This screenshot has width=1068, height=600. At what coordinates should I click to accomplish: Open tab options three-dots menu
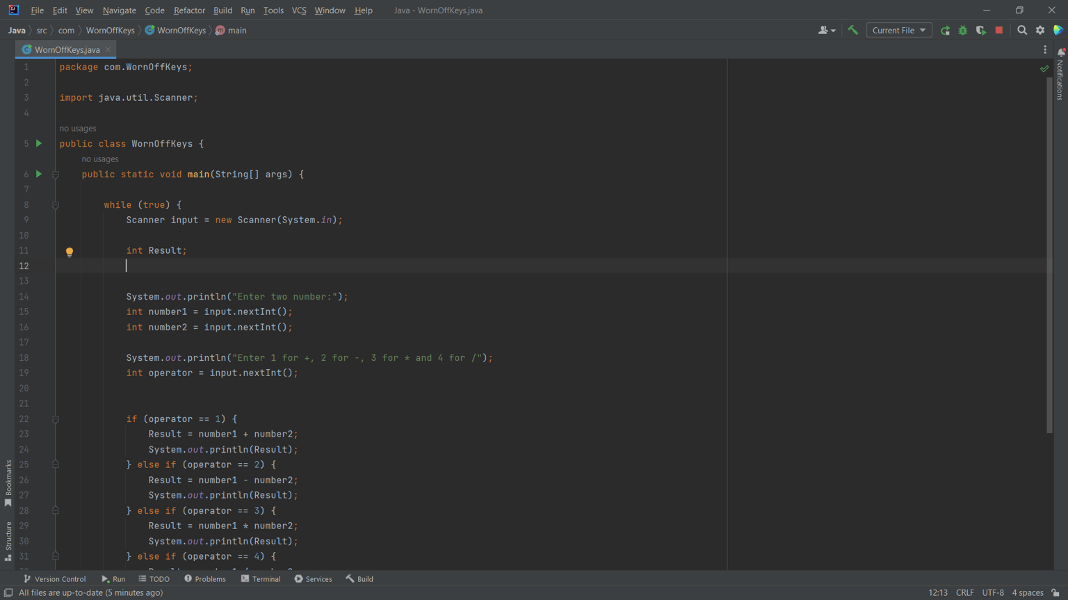[x=1045, y=49]
